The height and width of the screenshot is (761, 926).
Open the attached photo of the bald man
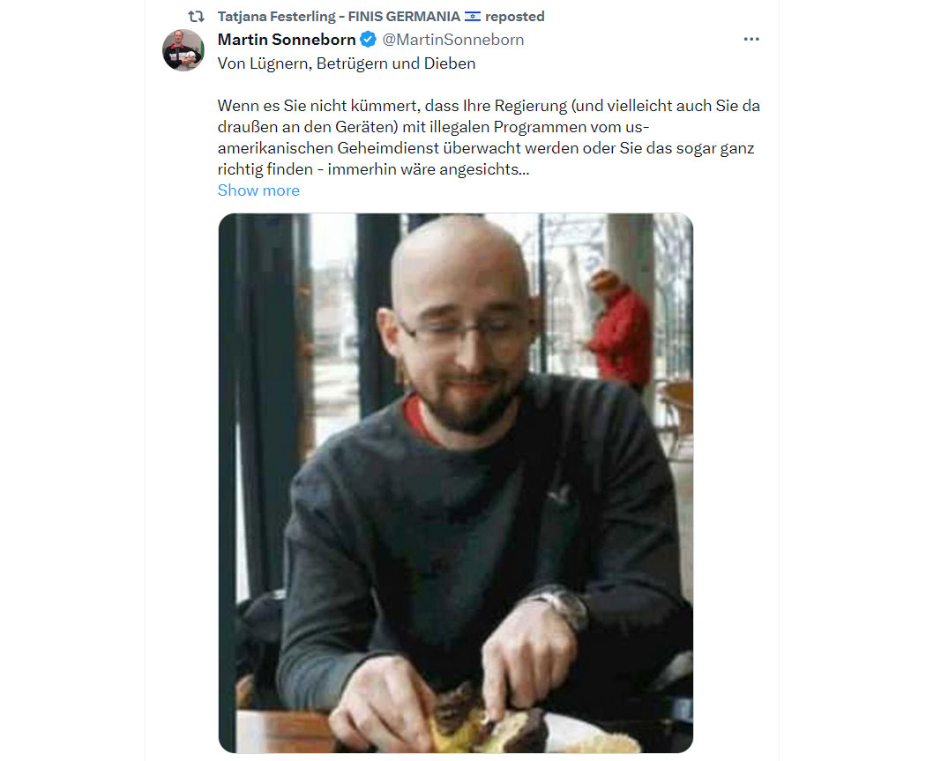[x=455, y=483]
